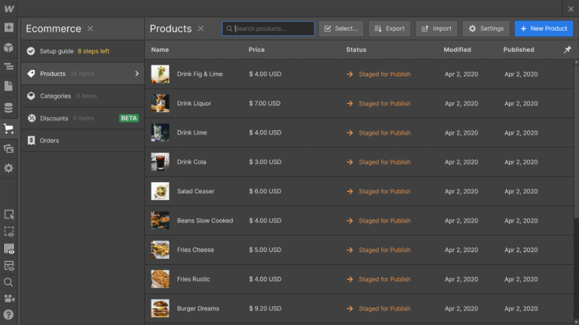Open the Pages panel
The image size is (579, 325).
pos(9,87)
